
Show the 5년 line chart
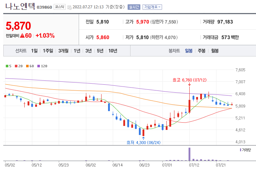100,51
